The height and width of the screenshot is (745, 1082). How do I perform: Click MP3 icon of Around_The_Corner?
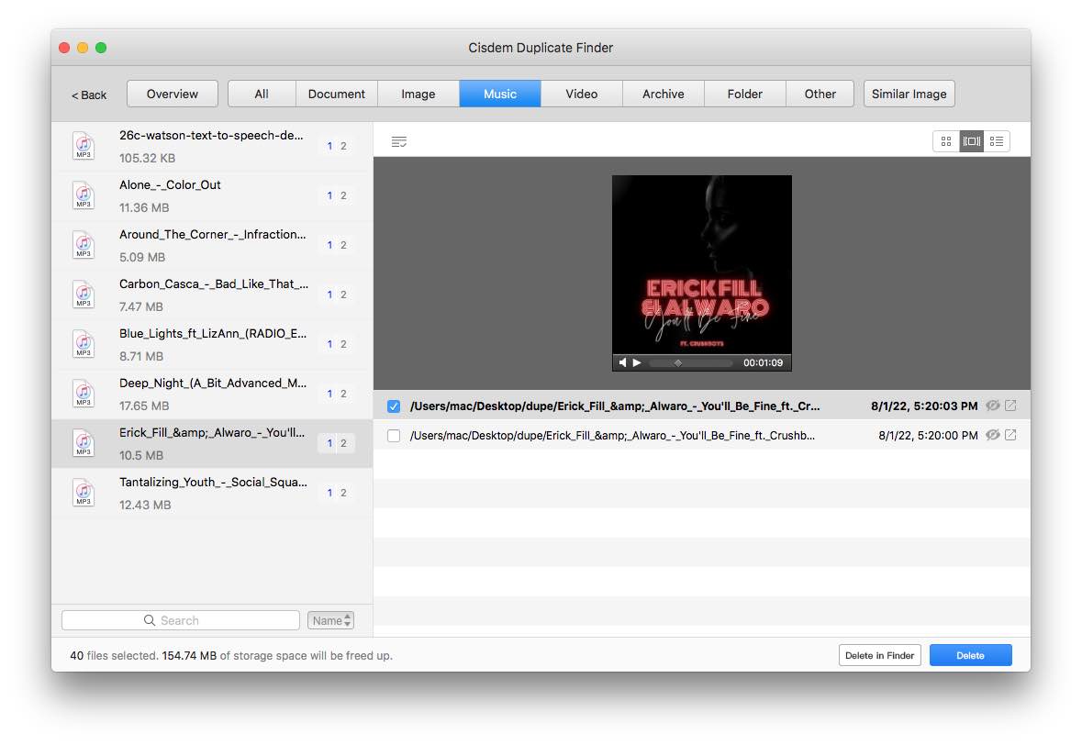84,245
